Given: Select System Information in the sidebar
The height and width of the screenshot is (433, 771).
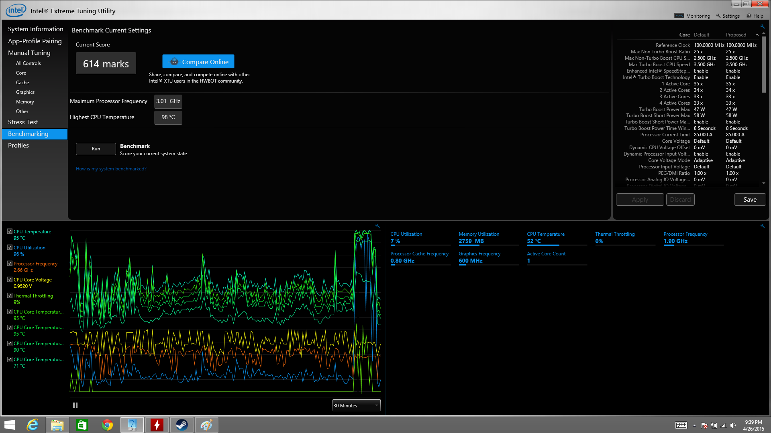Looking at the screenshot, I should point(35,29).
